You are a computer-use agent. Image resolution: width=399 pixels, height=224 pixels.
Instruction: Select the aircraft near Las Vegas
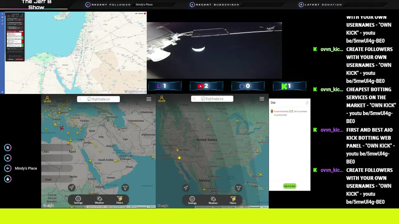178,150
